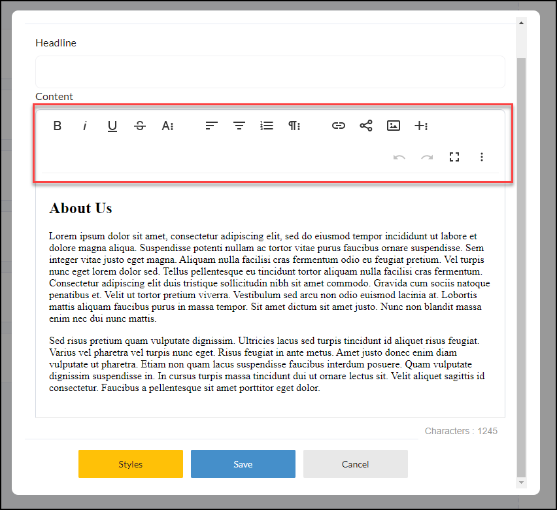Open the More Rich insert options

coord(421,126)
